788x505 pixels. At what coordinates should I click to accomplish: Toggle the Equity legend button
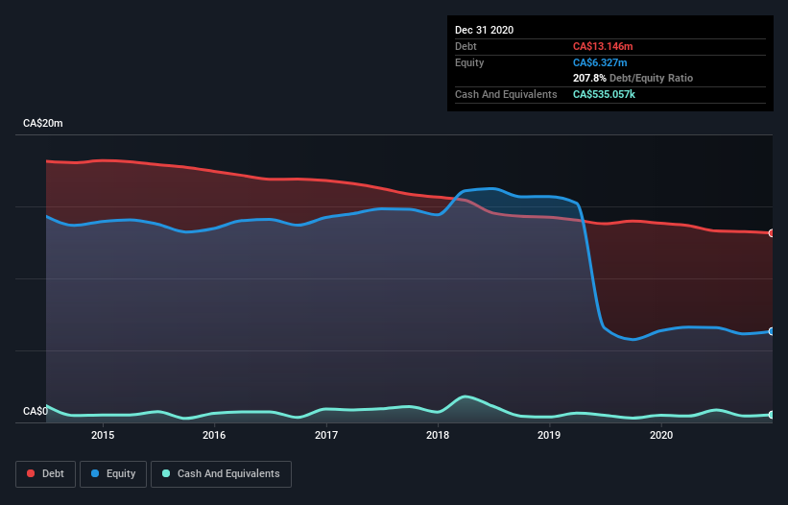pyautogui.click(x=113, y=474)
